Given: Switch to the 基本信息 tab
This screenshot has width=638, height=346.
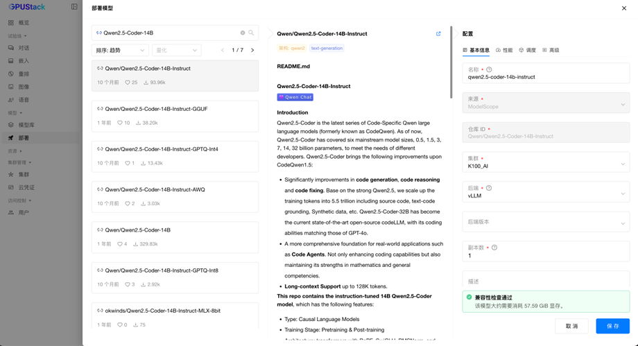Looking at the screenshot, I should point(476,50).
